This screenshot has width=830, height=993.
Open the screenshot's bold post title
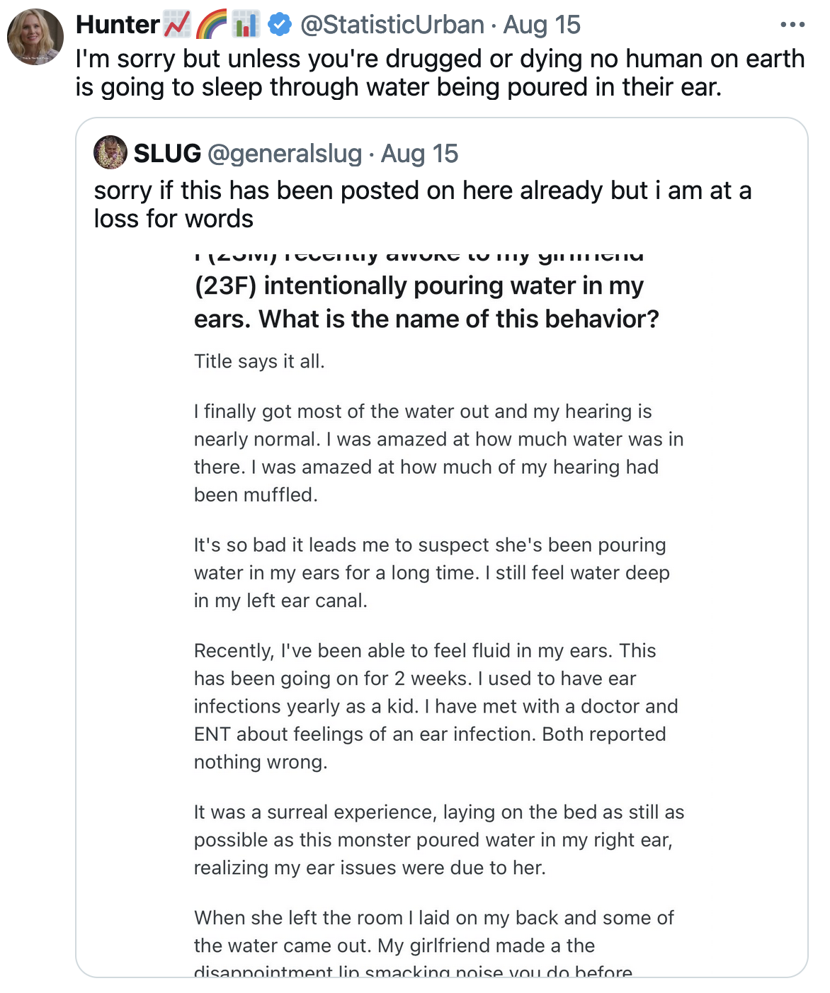426,302
